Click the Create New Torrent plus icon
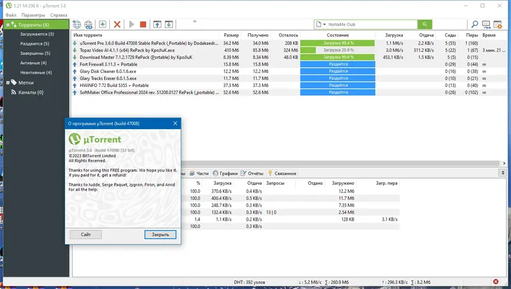The width and height of the screenshot is (511, 289). point(102,24)
